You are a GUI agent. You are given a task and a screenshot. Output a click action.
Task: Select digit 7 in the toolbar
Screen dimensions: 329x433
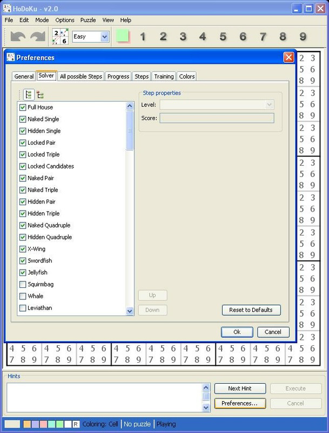[x=263, y=36]
